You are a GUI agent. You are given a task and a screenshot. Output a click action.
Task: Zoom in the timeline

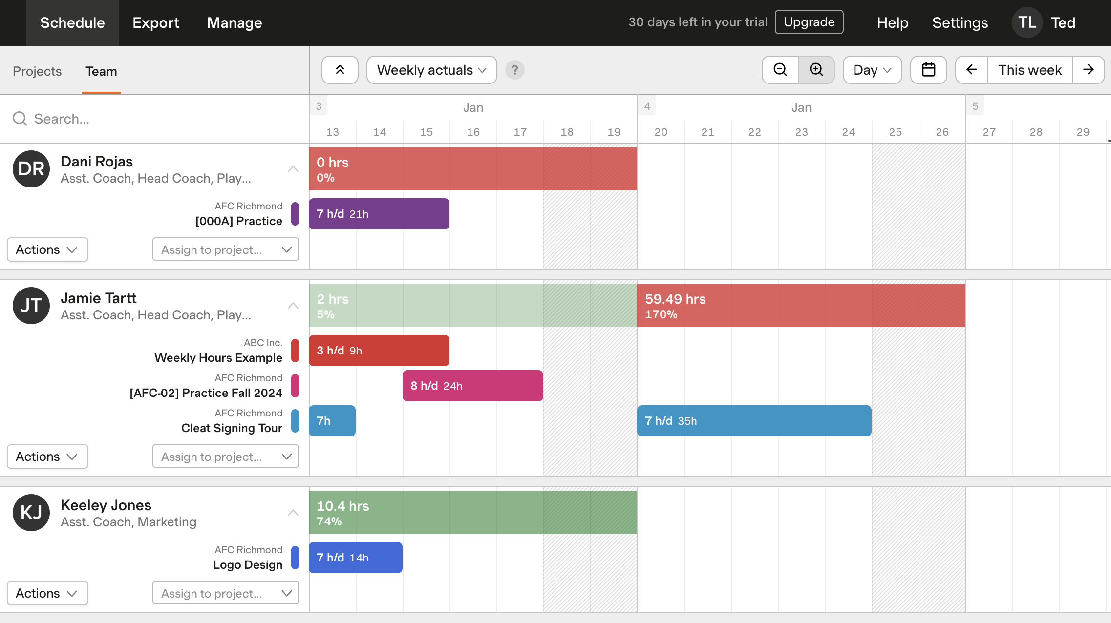click(816, 70)
